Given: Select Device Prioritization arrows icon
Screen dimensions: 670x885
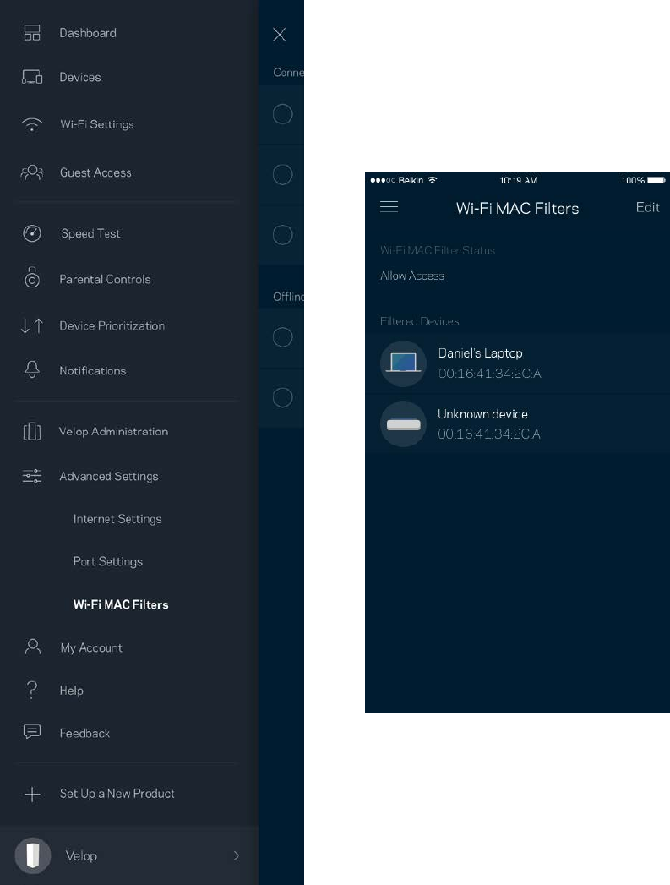Looking at the screenshot, I should pyautogui.click(x=32, y=325).
